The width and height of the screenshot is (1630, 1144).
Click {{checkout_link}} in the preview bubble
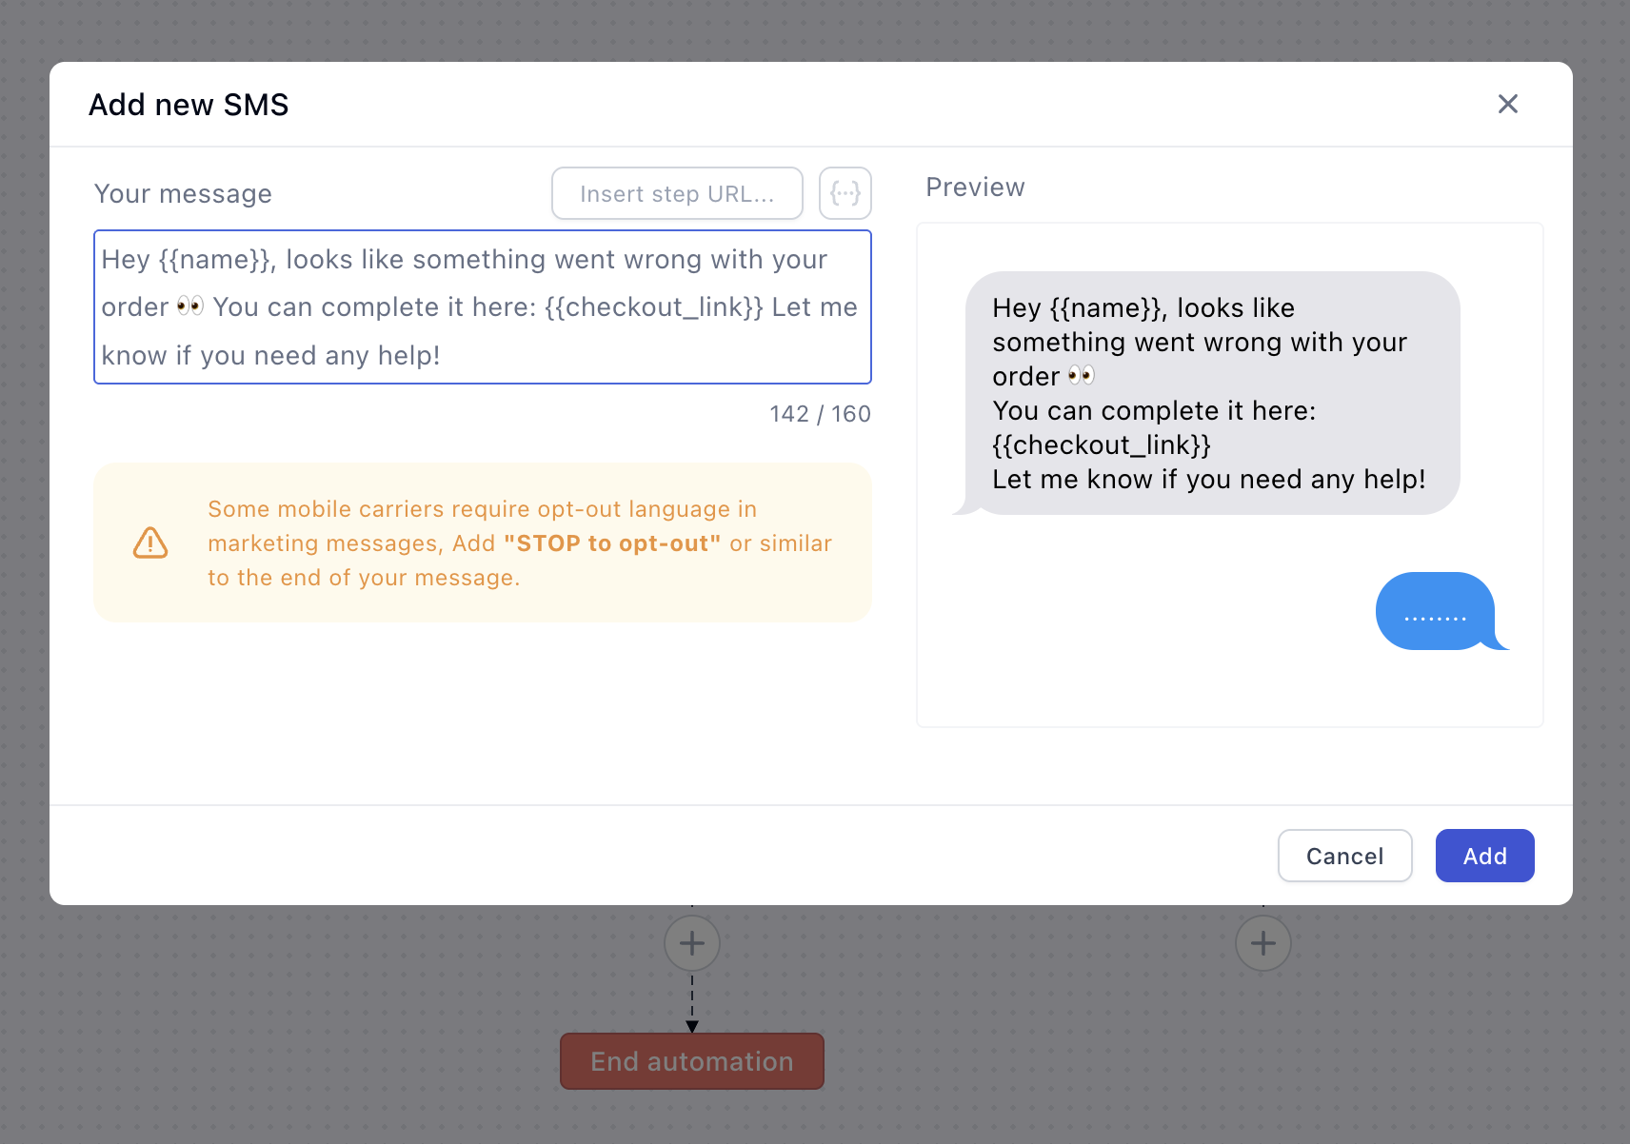1102,445
